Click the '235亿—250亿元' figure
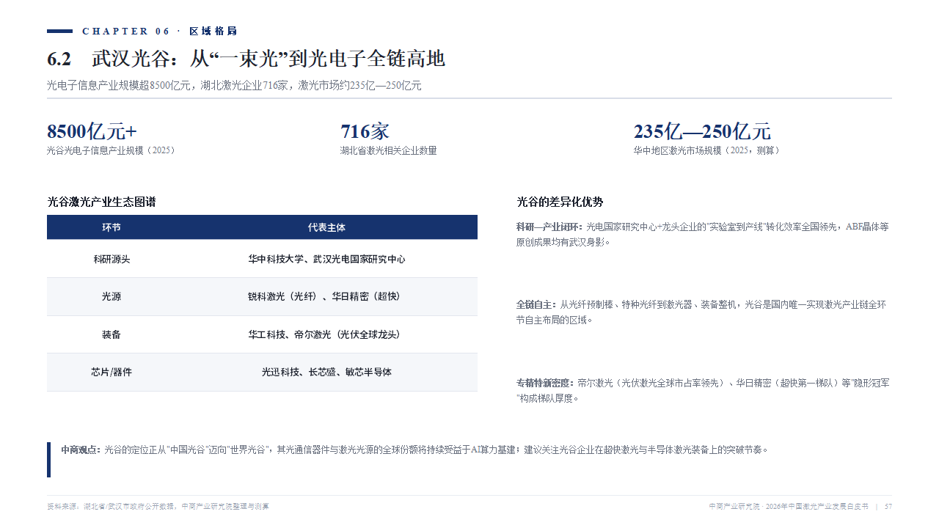This screenshot has width=939, height=528. (702, 132)
